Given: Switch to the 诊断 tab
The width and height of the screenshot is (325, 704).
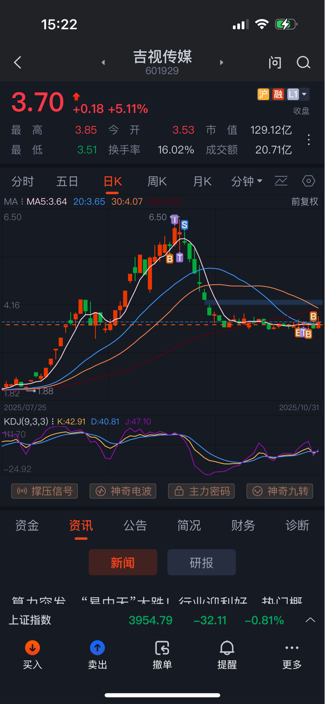Looking at the screenshot, I should pyautogui.click(x=298, y=526).
